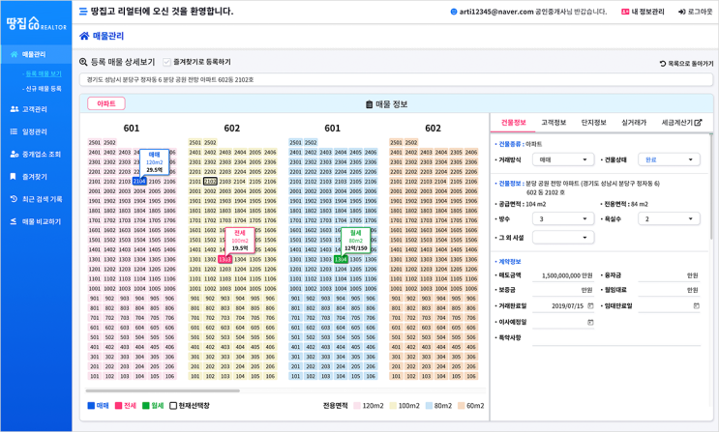Click the 현재선택창 legend checkbox
719x432 pixels.
(173, 406)
